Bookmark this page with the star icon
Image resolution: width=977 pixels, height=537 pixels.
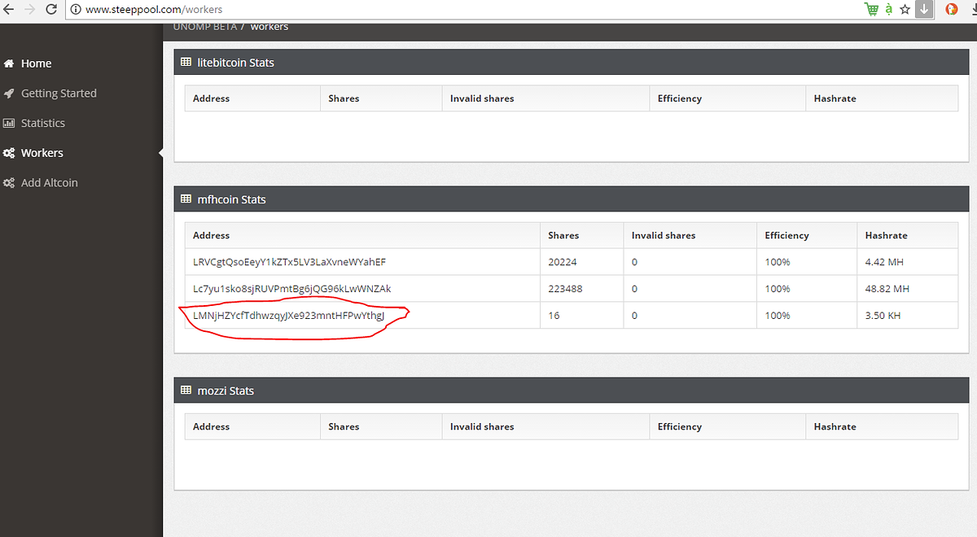tap(905, 9)
